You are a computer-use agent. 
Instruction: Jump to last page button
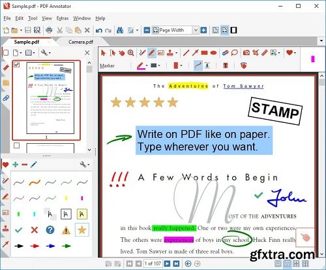pos(176,263)
